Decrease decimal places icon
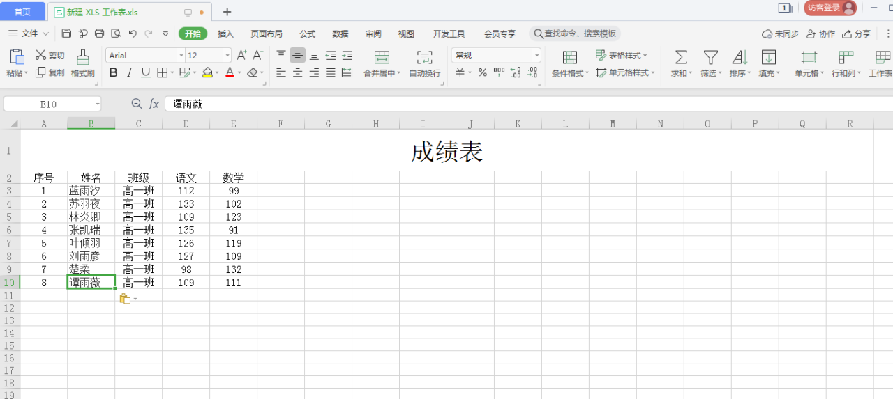This screenshot has height=399, width=893. [x=532, y=72]
